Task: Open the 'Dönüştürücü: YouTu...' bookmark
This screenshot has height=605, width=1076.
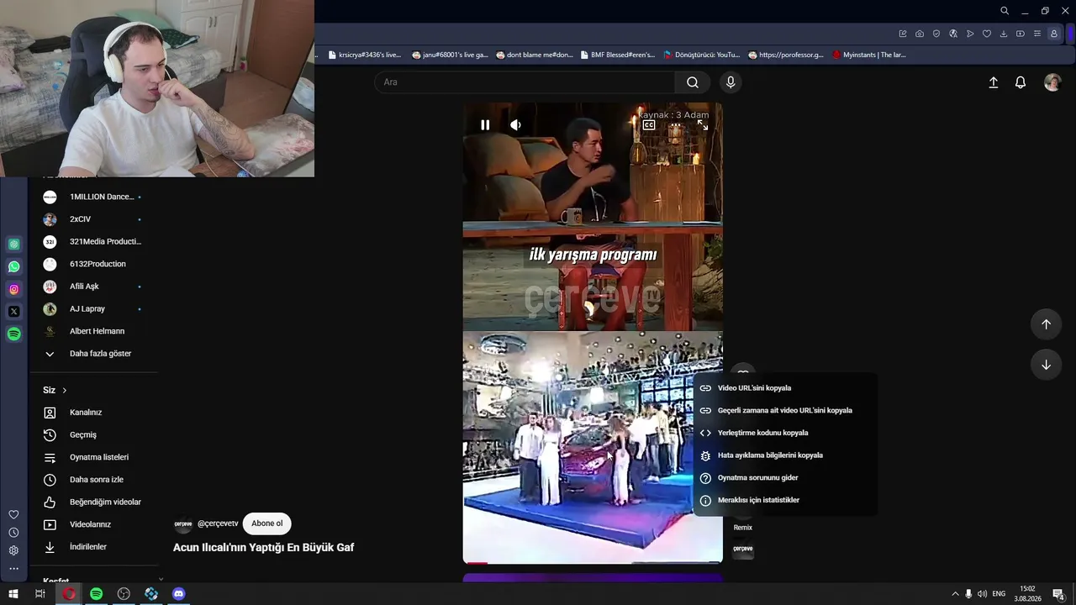Action: click(701, 55)
